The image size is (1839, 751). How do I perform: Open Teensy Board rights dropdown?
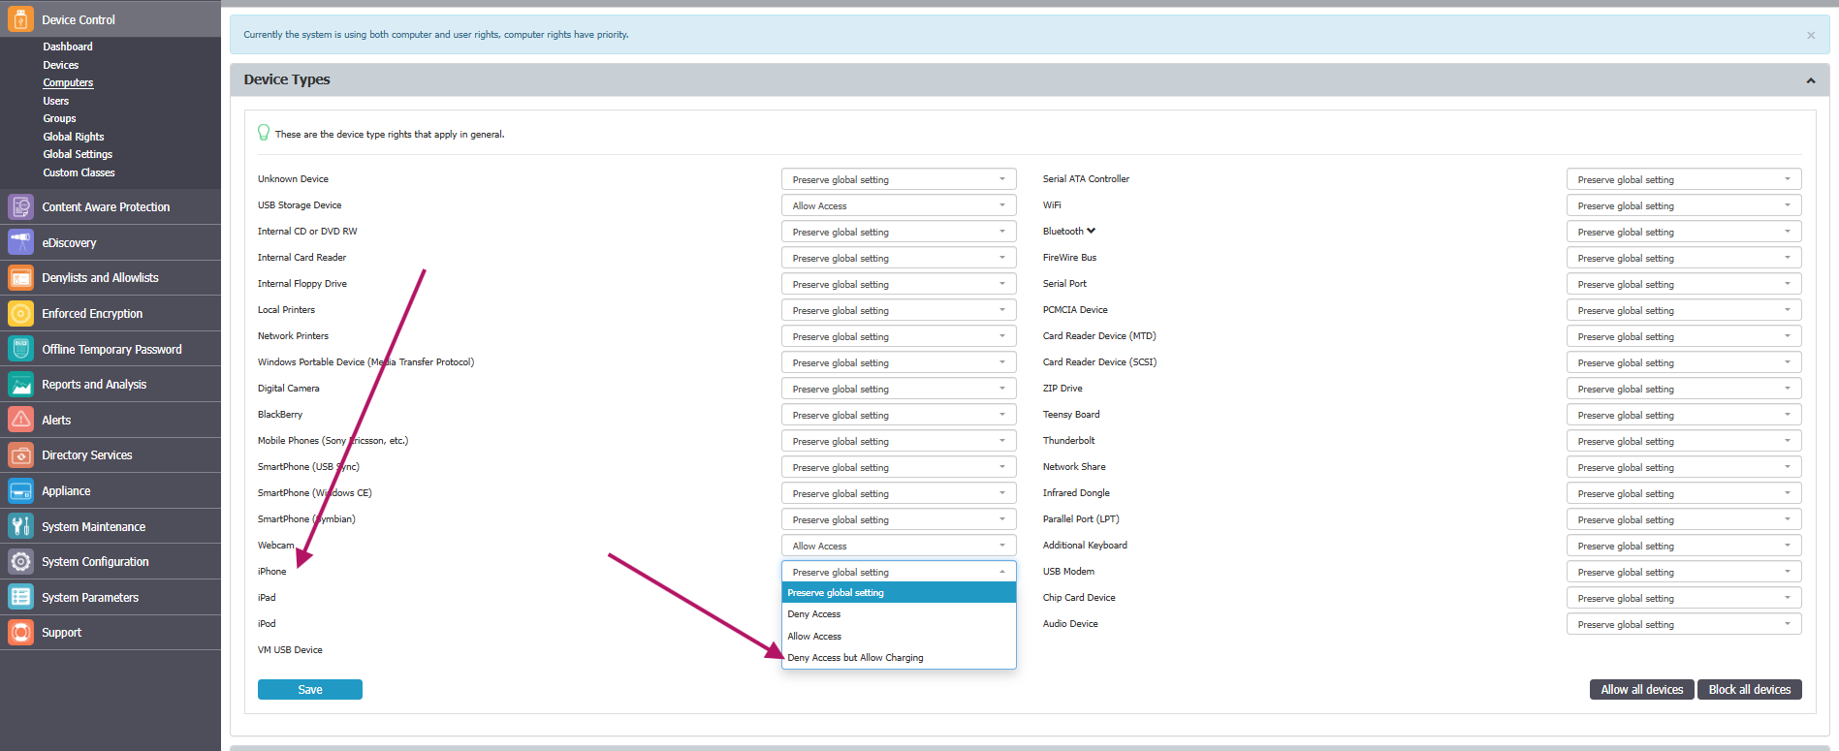1684,415
